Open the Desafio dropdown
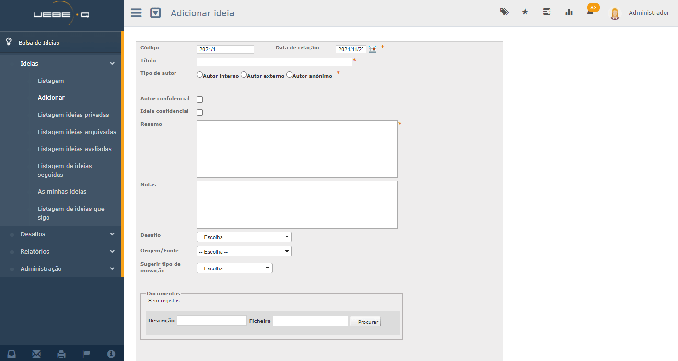Image resolution: width=678 pixels, height=361 pixels. [x=244, y=237]
